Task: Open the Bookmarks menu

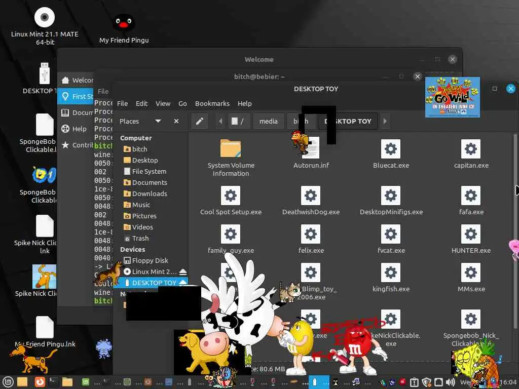Action: (x=212, y=103)
